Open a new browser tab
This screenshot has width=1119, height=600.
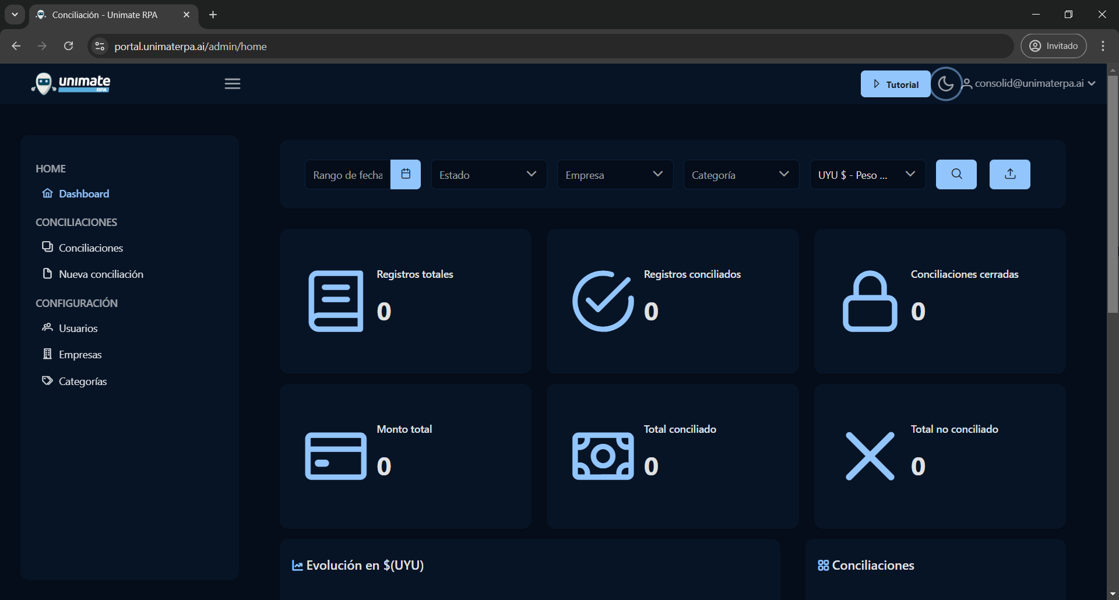213,15
